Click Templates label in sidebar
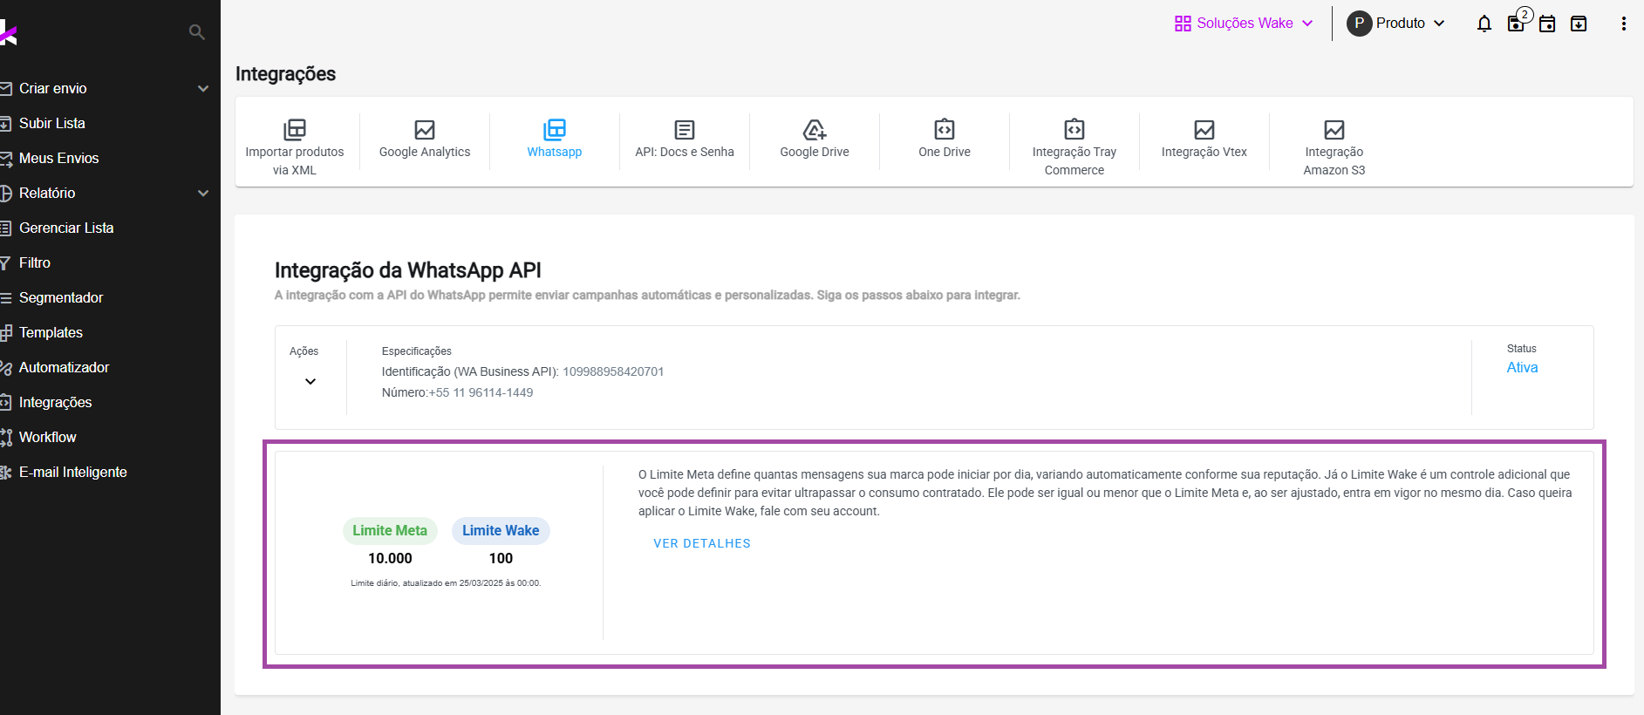The width and height of the screenshot is (1644, 715). [x=51, y=333]
